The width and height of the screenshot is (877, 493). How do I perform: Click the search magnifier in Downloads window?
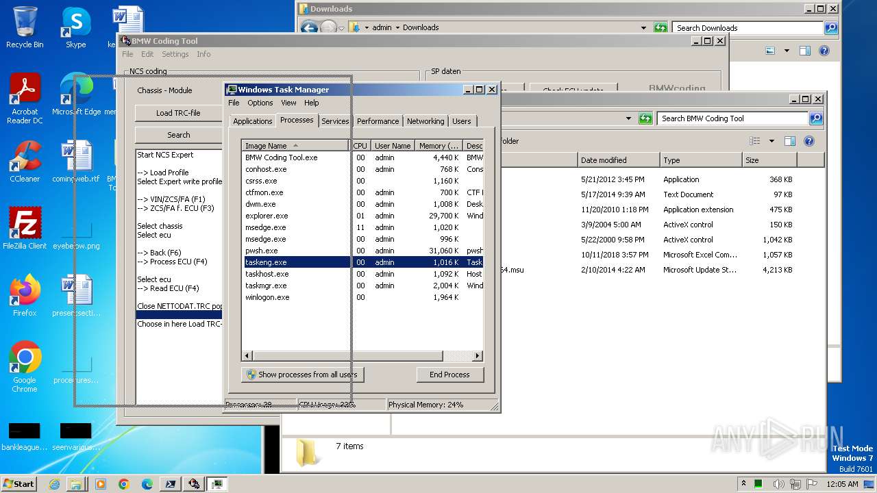pos(831,28)
